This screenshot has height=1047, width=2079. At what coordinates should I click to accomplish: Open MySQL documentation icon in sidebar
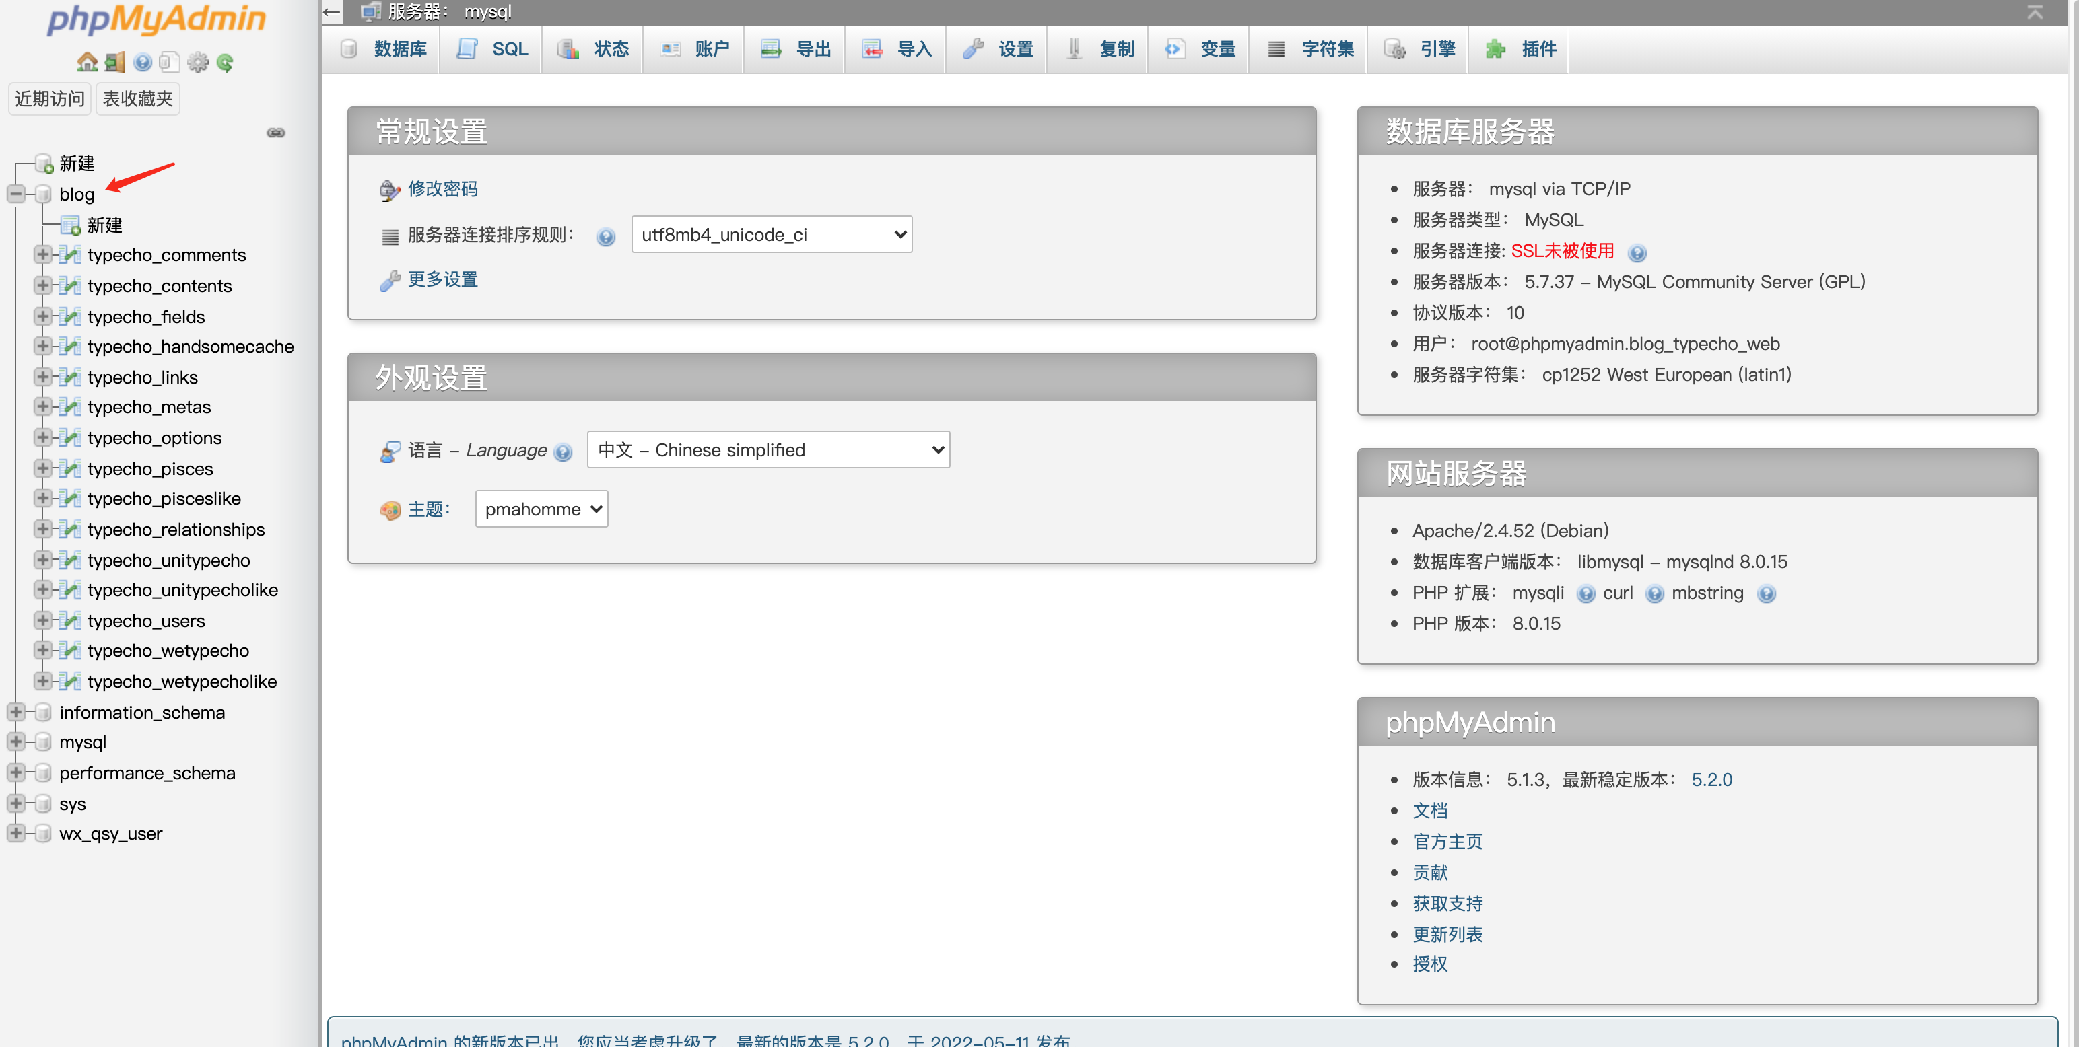coord(169,62)
